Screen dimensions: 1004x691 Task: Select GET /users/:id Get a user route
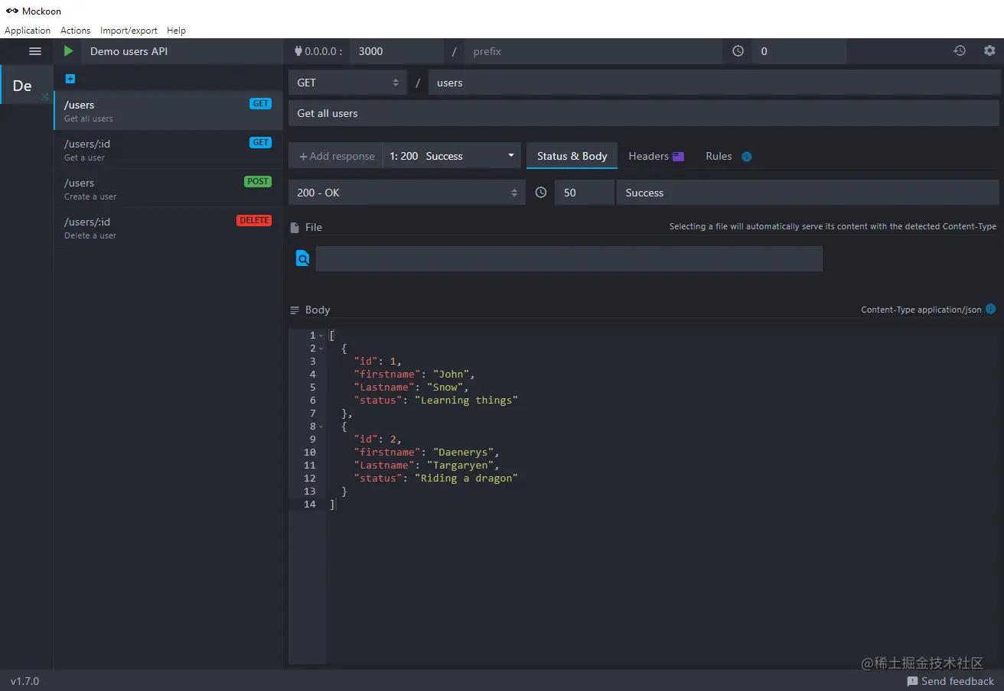click(x=168, y=150)
